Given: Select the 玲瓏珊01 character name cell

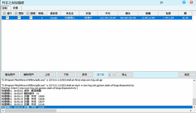Looking at the screenshot, I should point(70,18).
